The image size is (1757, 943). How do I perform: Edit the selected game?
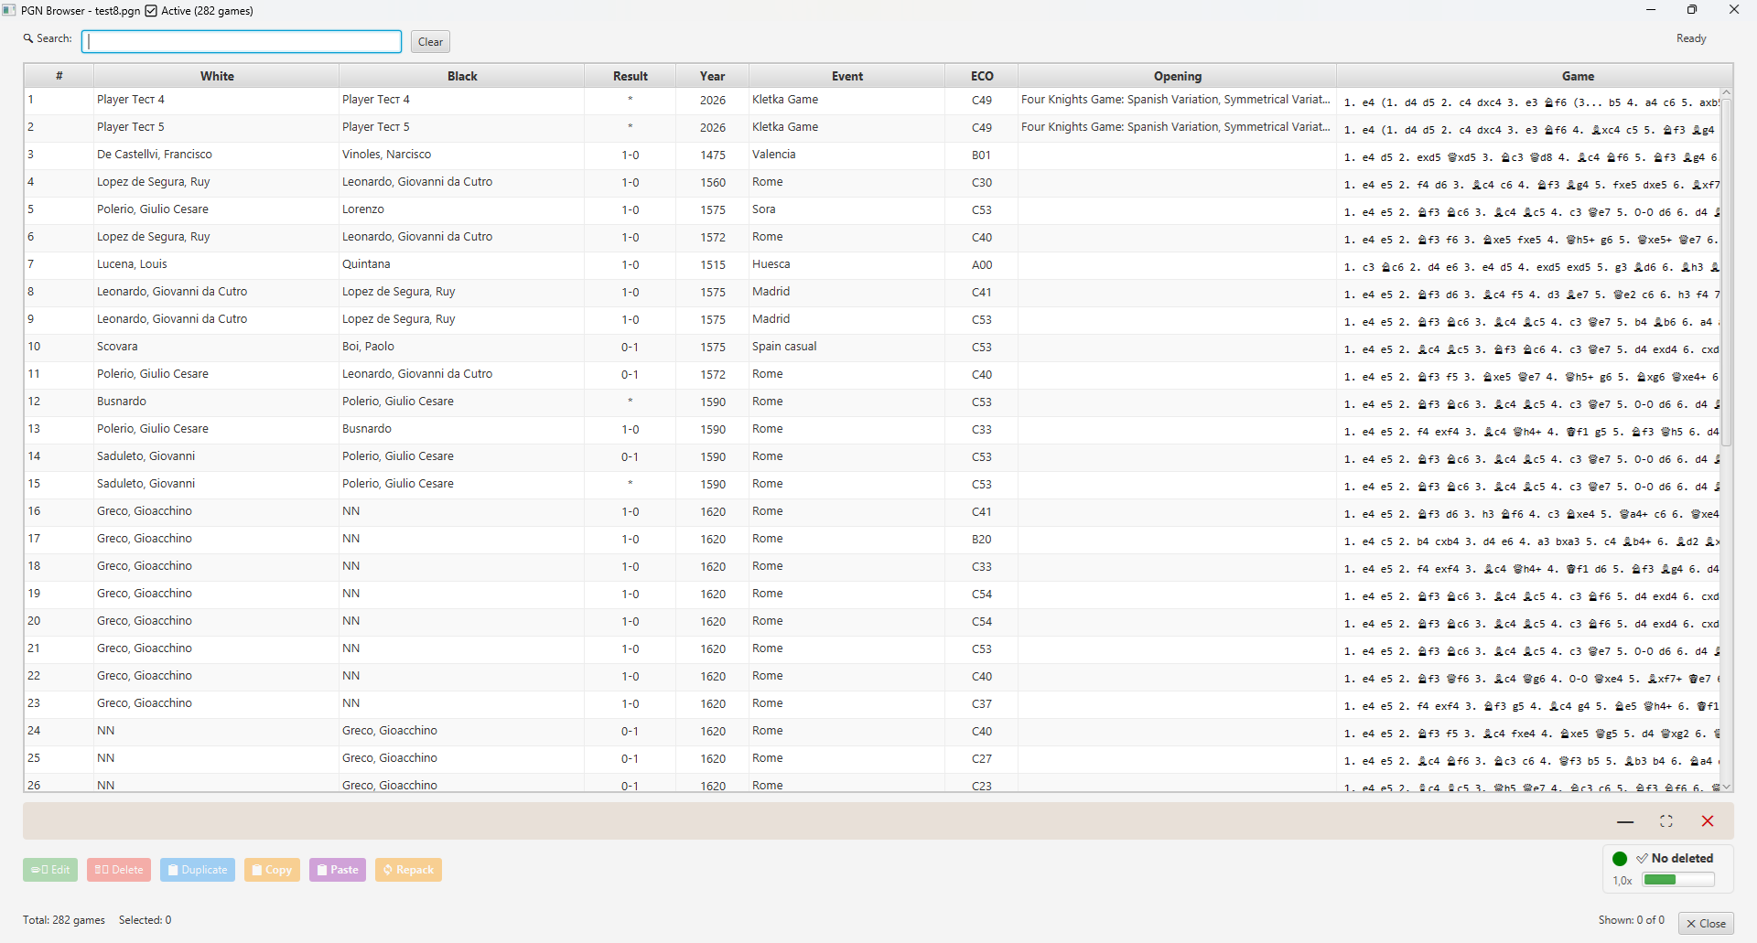pyautogui.click(x=50, y=870)
